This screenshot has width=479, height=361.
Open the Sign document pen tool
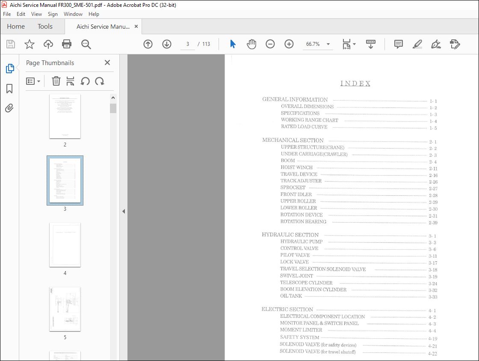coord(436,44)
